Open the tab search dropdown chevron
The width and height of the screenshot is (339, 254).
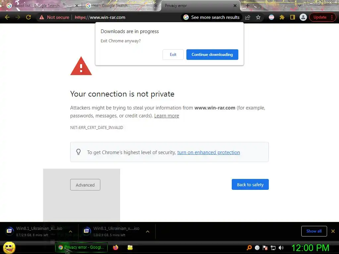299,5
